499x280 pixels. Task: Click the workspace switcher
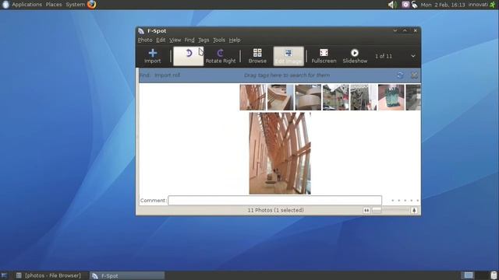click(x=474, y=275)
